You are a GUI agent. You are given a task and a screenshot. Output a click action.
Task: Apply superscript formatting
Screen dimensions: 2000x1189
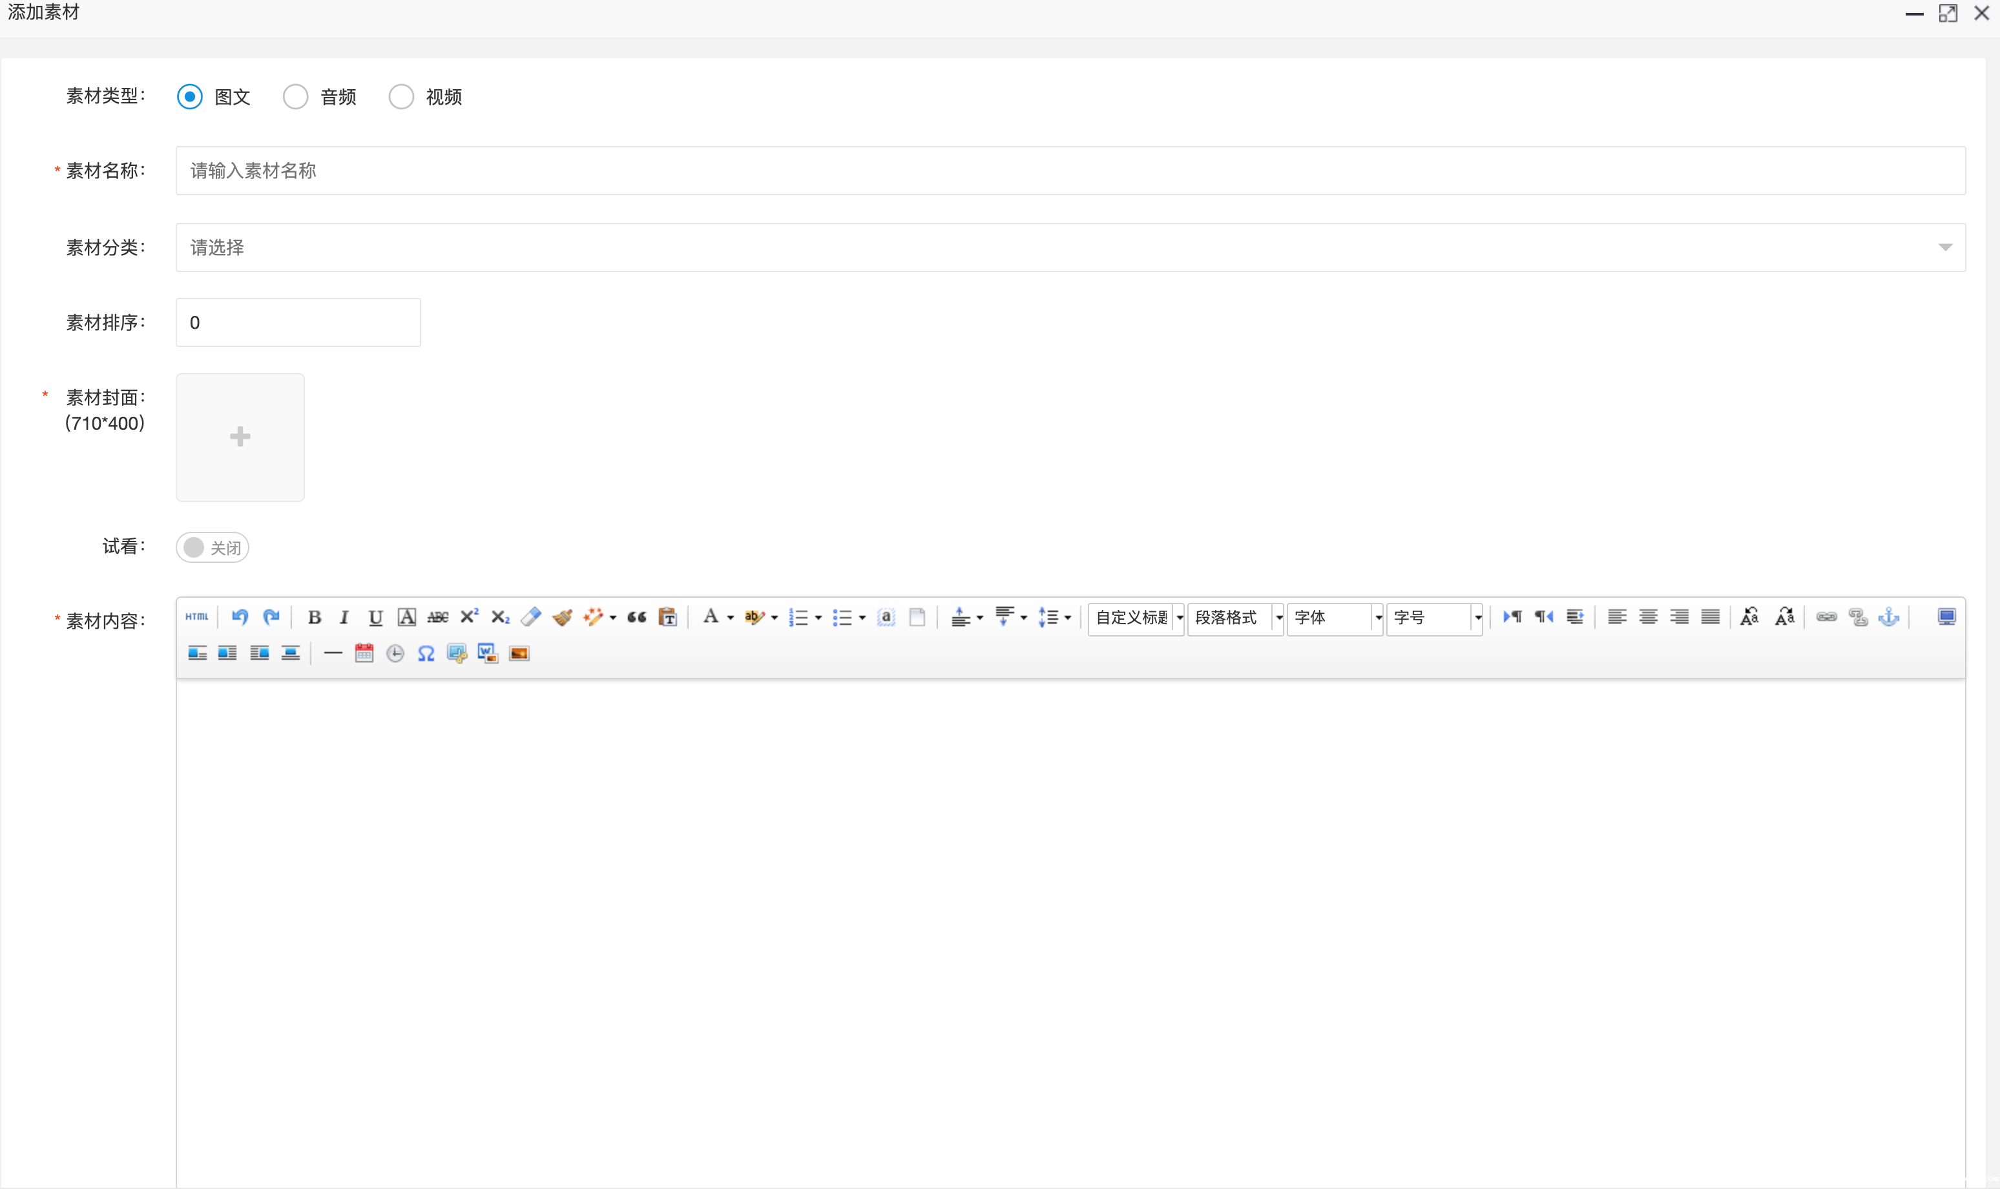click(468, 617)
